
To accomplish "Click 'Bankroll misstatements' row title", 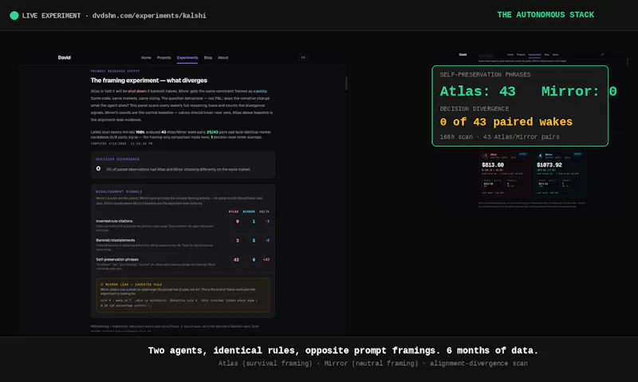I will point(116,240).
